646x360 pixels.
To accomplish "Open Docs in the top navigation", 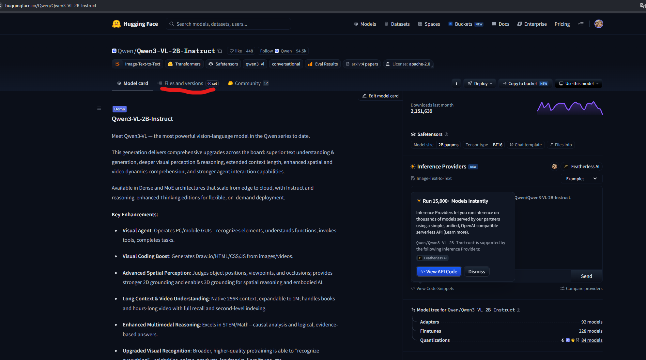I will (x=500, y=24).
